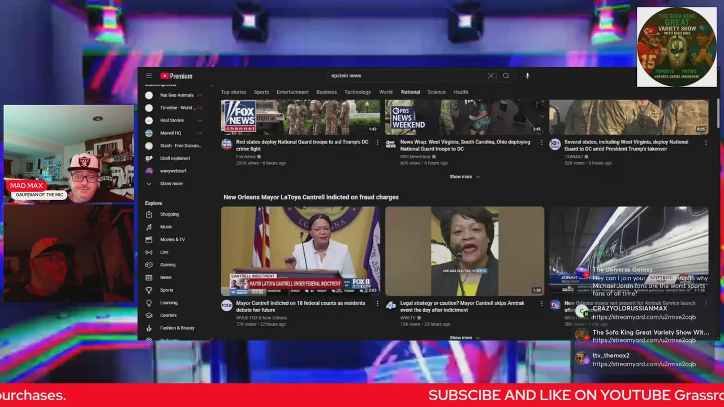Select the National tab
724x407 pixels.
click(411, 92)
